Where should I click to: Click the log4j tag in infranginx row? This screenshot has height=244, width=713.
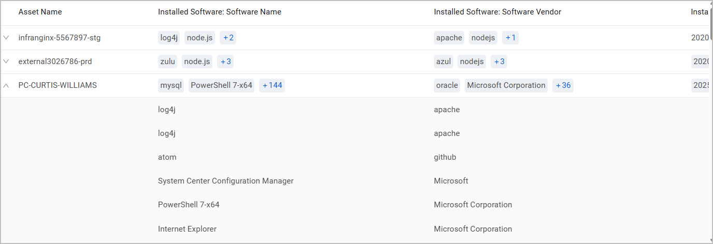(169, 38)
